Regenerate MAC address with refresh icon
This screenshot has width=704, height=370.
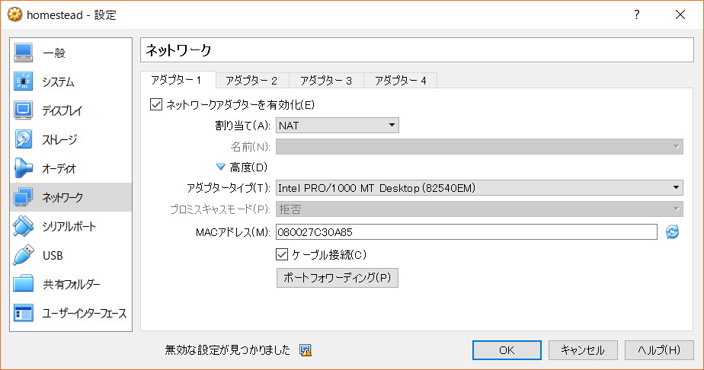pos(672,232)
